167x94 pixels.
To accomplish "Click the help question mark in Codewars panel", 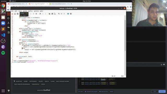I will click(x=164, y=64).
